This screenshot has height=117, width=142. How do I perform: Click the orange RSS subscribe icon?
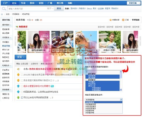[123, 20]
